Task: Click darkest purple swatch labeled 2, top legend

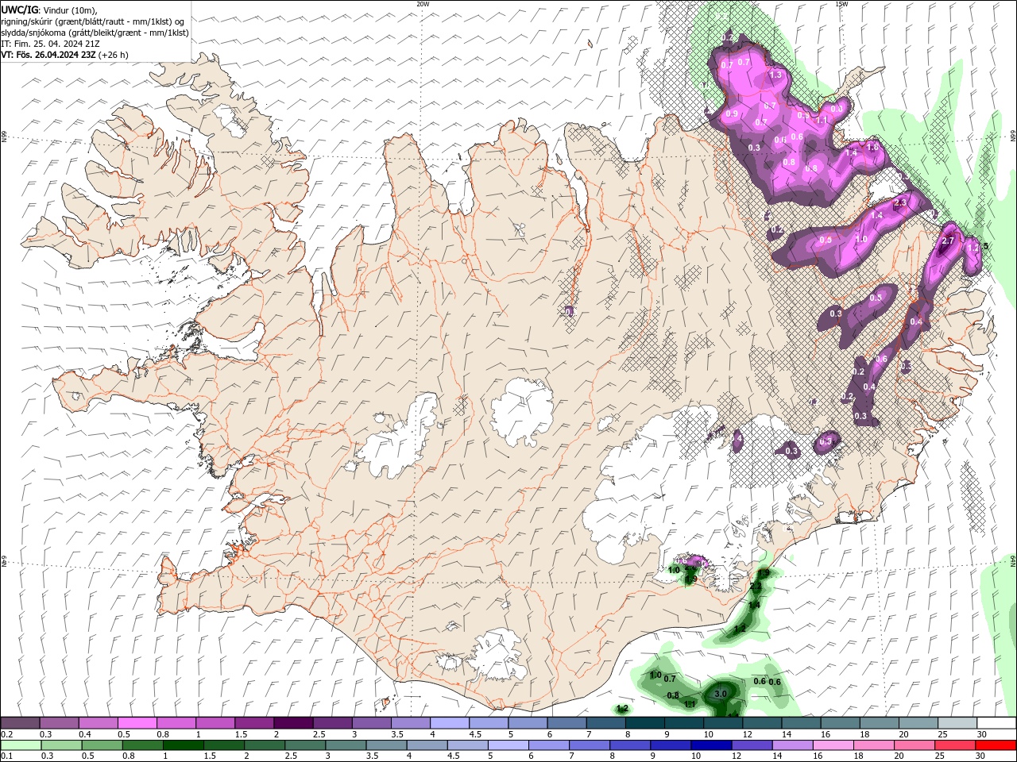Action: click(x=292, y=723)
